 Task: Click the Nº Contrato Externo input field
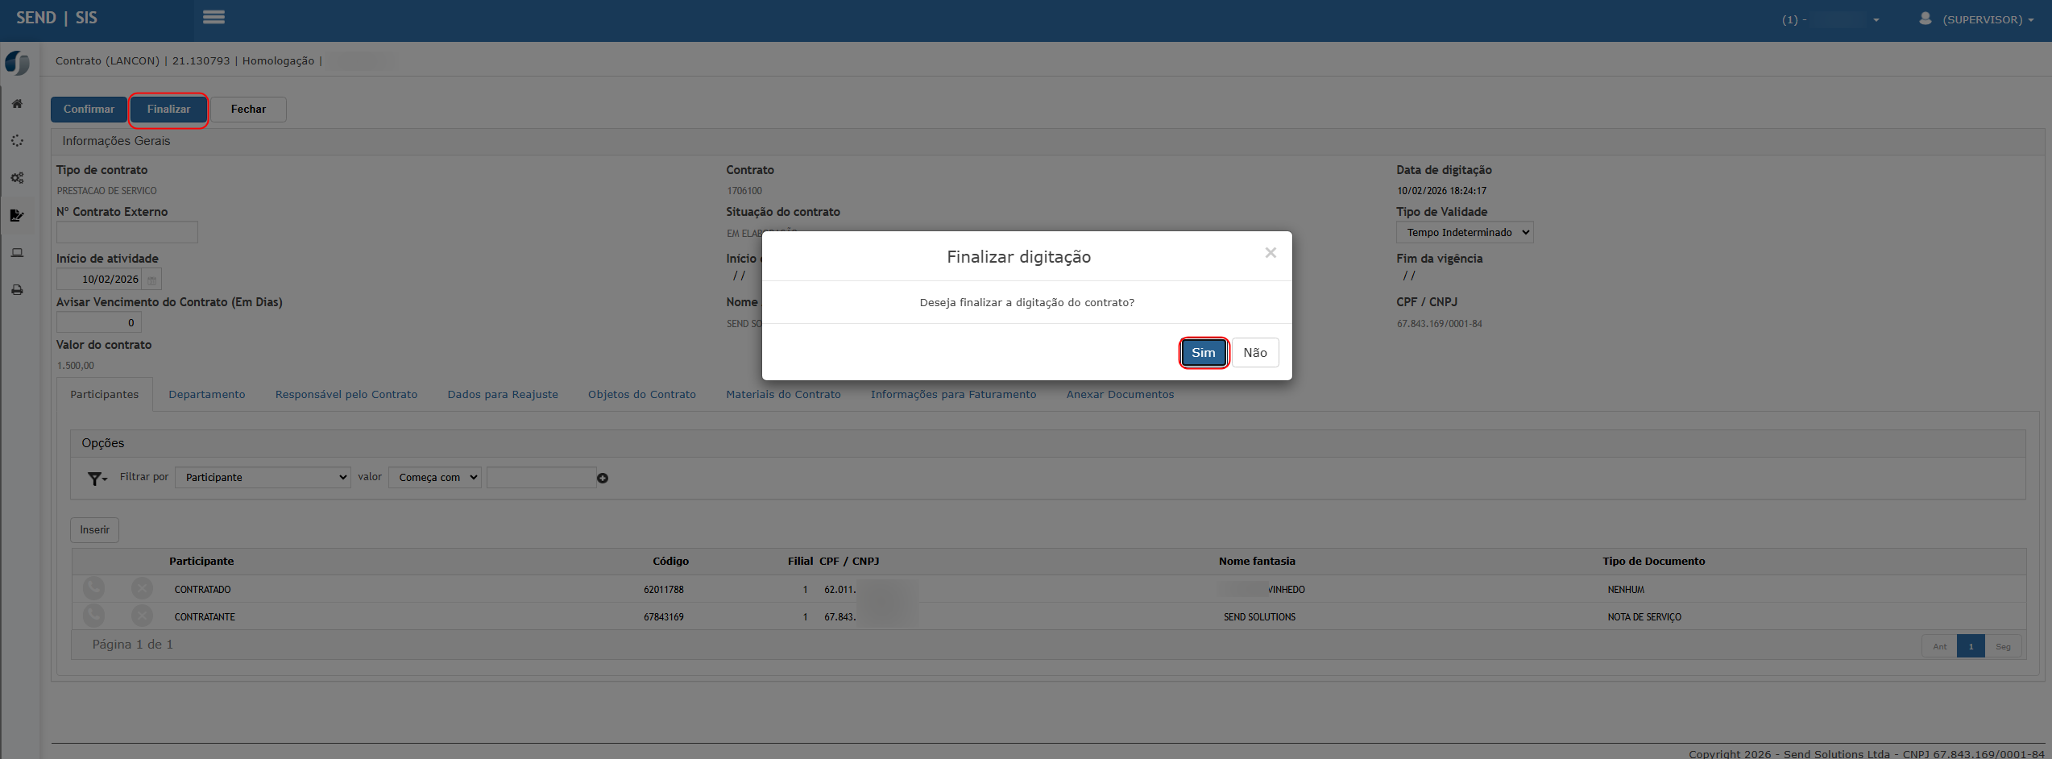127,233
